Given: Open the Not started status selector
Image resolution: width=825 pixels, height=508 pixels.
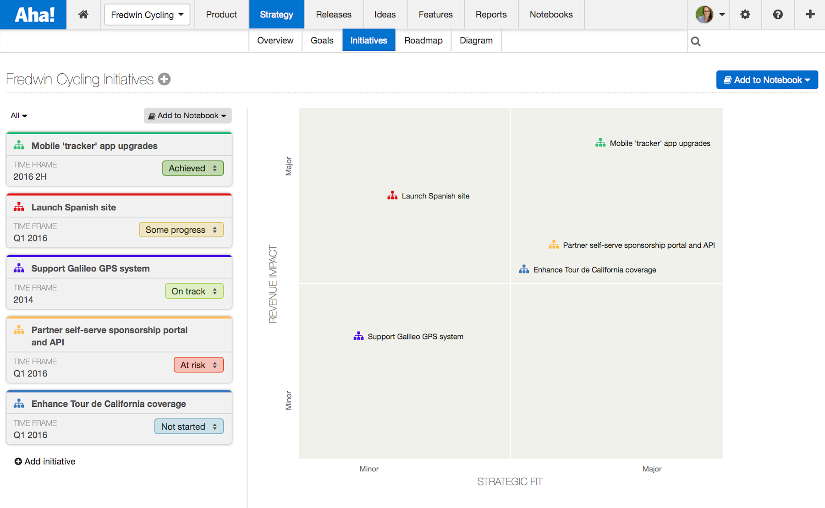Looking at the screenshot, I should click(188, 426).
